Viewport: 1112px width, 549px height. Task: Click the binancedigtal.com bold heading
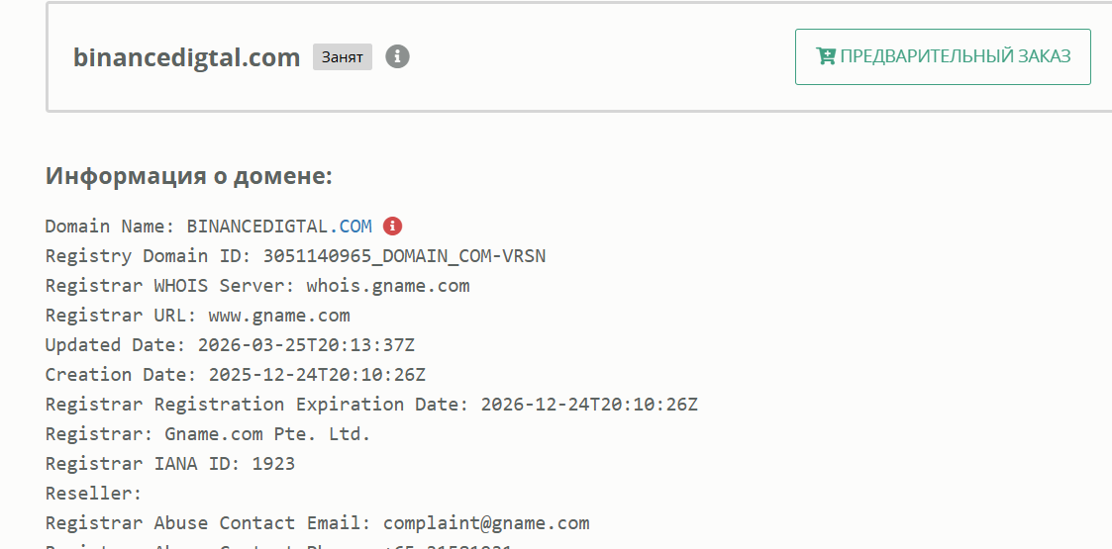click(x=186, y=57)
